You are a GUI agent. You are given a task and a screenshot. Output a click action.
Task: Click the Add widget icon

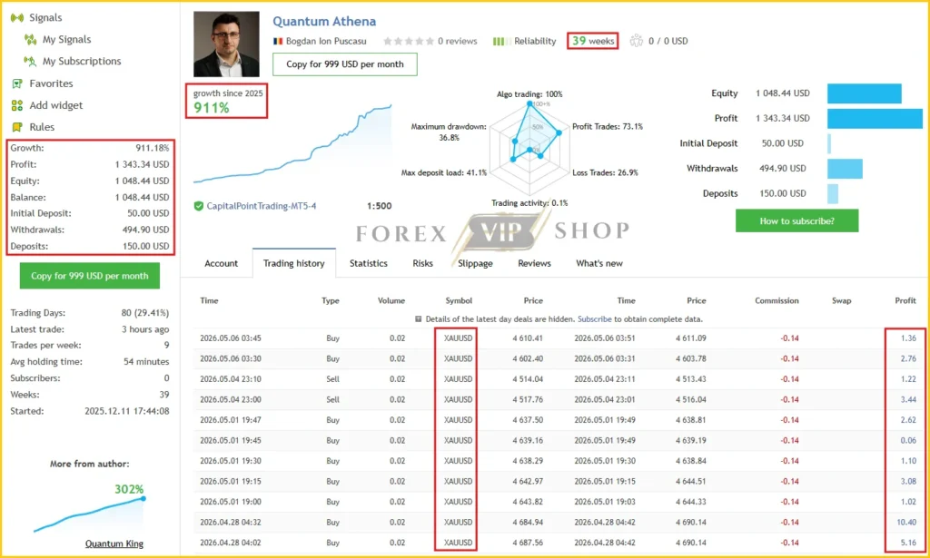(17, 105)
